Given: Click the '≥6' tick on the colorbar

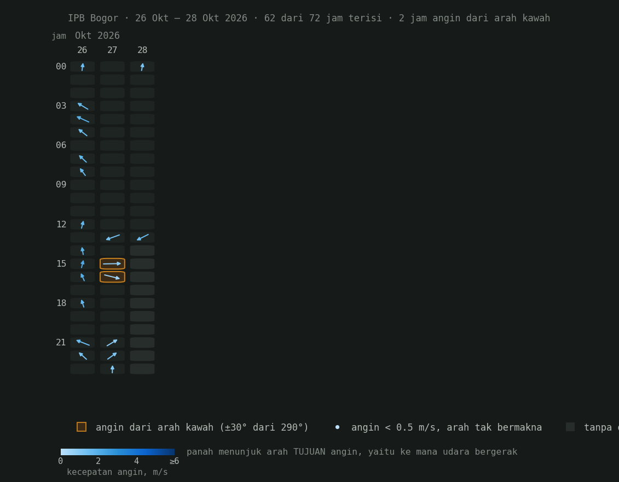Looking at the screenshot, I should click(174, 461).
